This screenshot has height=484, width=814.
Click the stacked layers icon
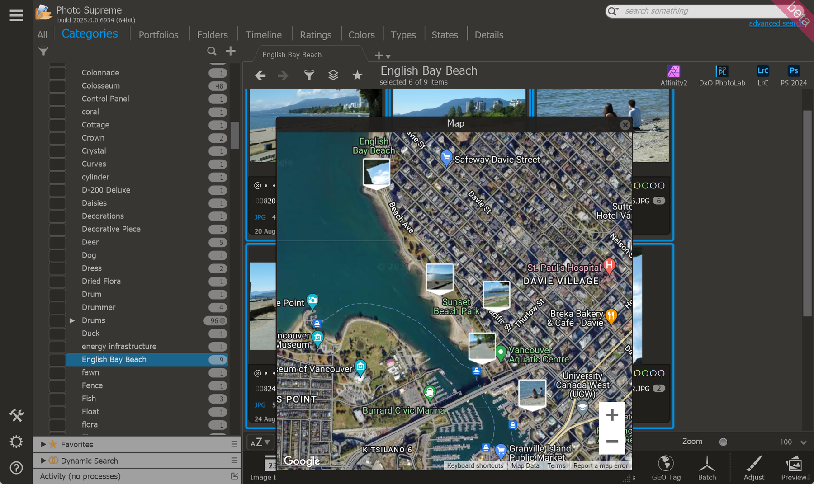pyautogui.click(x=333, y=75)
